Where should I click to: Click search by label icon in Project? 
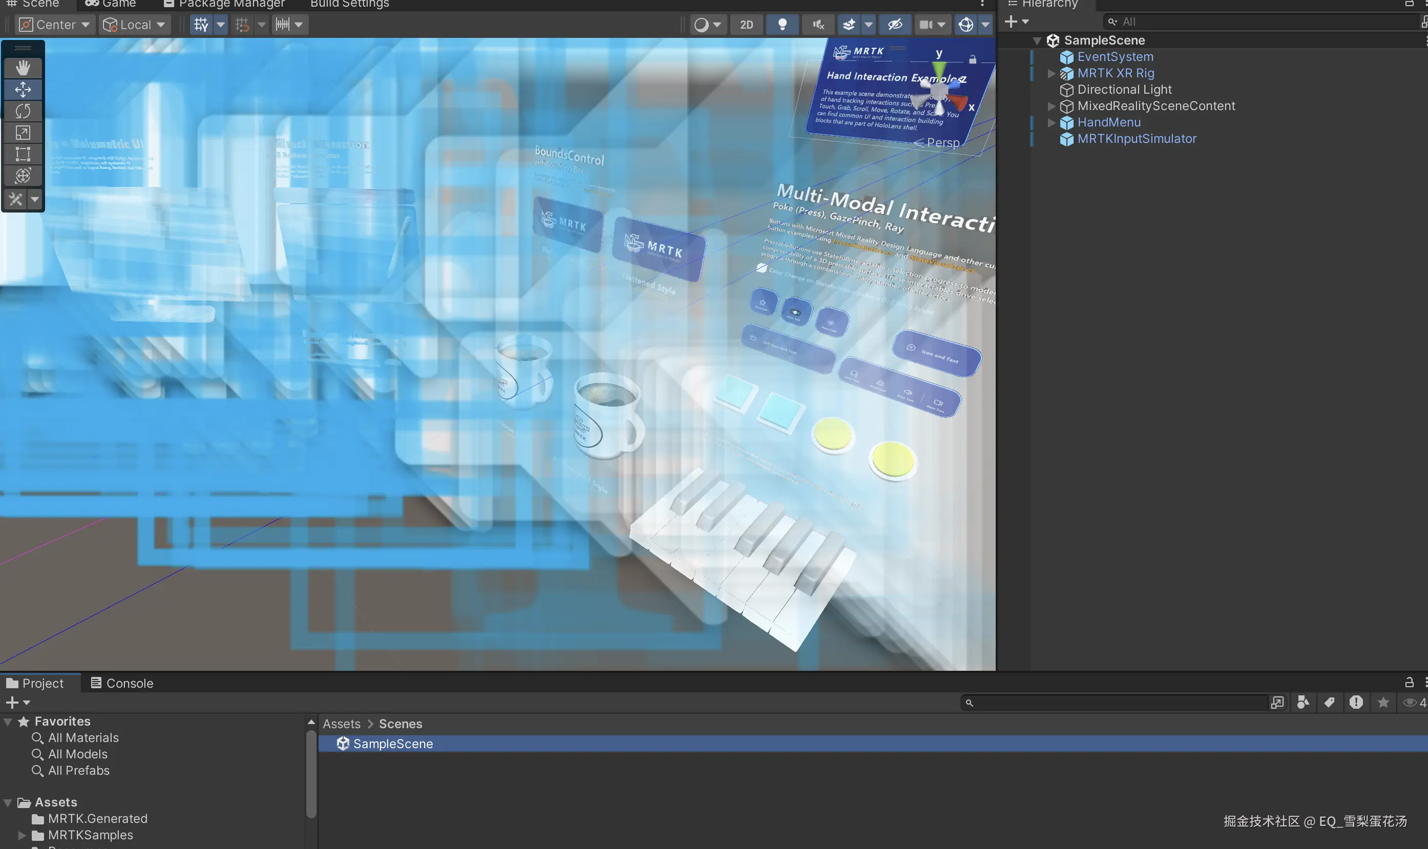pyautogui.click(x=1329, y=703)
